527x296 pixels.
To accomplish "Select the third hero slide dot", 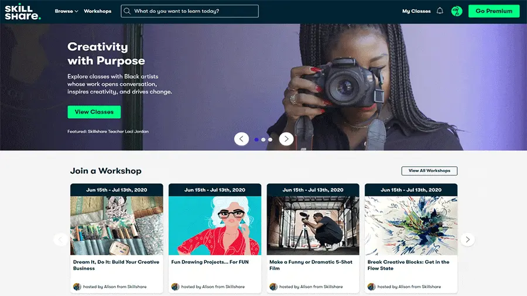I will click(270, 139).
